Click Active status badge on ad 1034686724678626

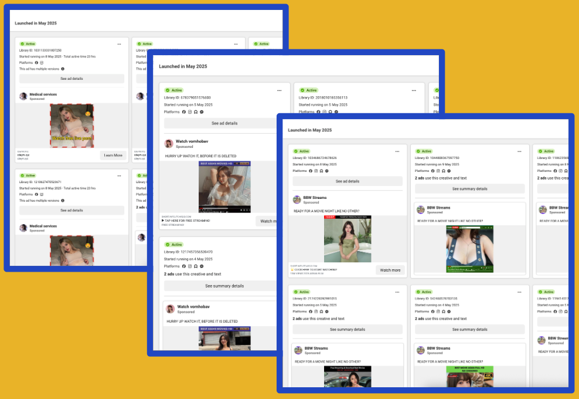tap(301, 151)
